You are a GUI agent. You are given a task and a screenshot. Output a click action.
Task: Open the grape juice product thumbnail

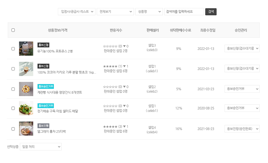26,48
